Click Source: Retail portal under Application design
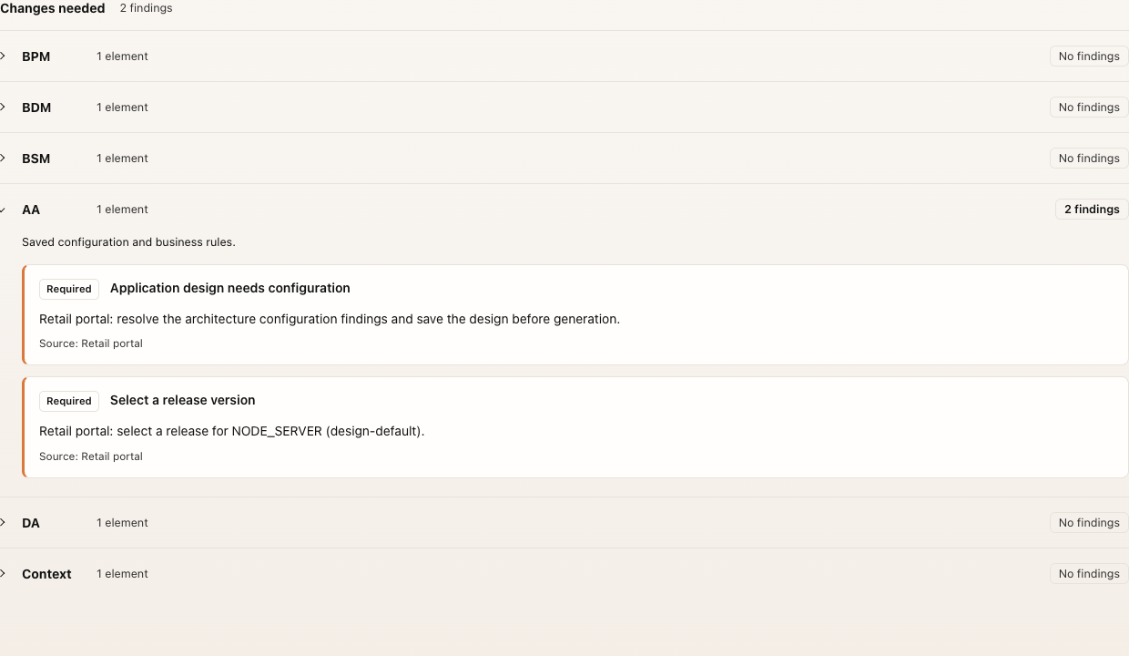This screenshot has height=656, width=1129. (x=91, y=343)
